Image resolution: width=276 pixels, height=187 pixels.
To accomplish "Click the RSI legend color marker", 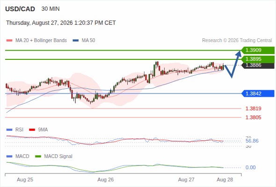I will pos(9,130).
